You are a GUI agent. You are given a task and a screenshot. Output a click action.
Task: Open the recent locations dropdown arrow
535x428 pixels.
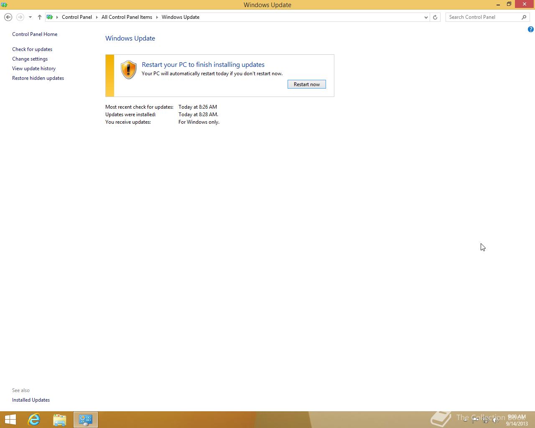point(30,17)
